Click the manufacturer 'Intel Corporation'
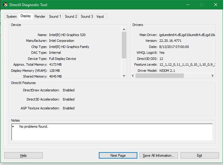This screenshot has height=165, width=223. 61,41
